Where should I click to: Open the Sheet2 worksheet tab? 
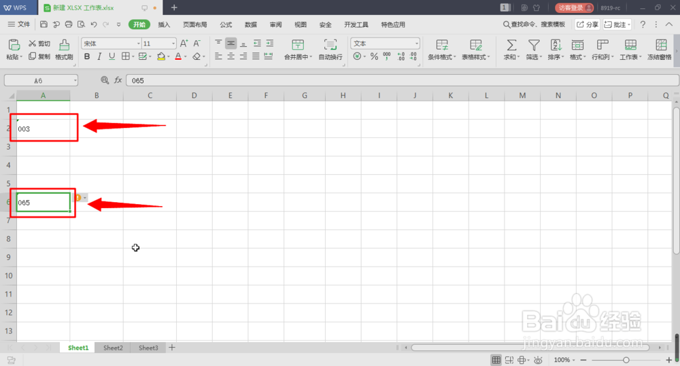click(x=113, y=348)
